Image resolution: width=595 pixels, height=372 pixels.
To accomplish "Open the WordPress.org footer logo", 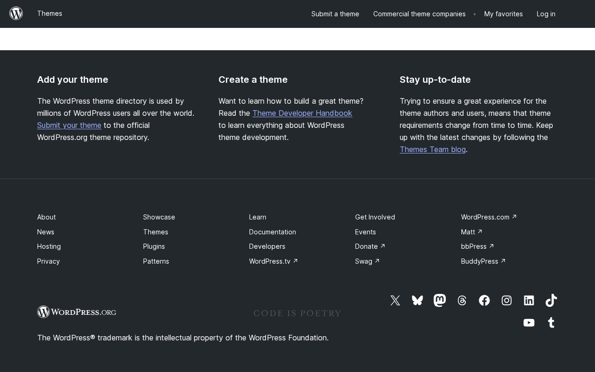I will [x=77, y=312].
